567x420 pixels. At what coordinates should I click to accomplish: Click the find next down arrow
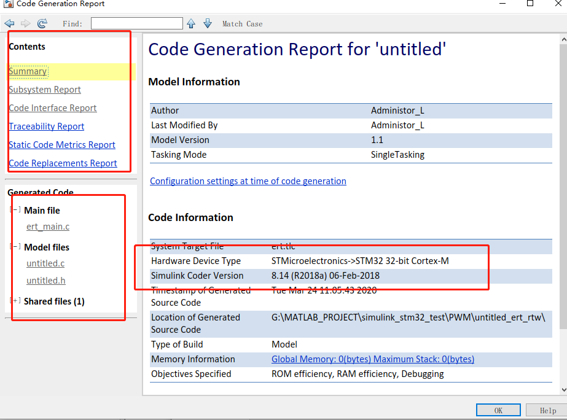[208, 23]
